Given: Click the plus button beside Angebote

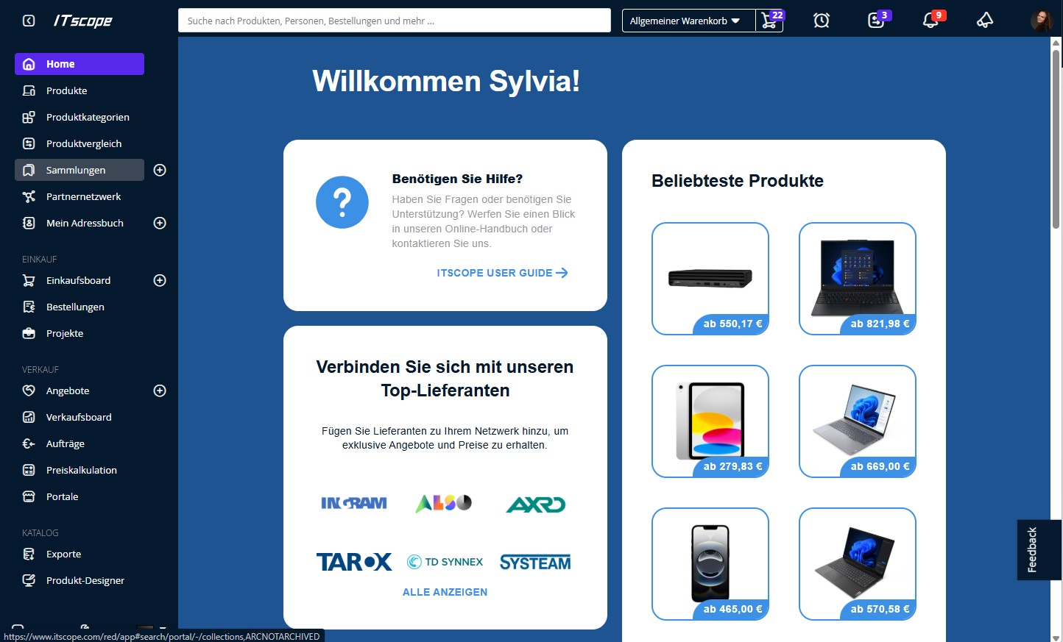Looking at the screenshot, I should click(x=160, y=390).
